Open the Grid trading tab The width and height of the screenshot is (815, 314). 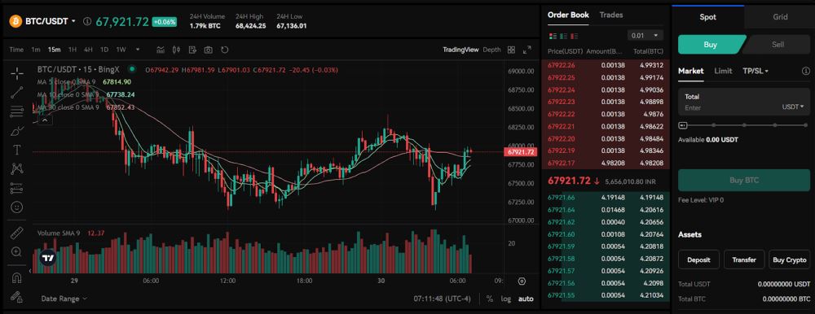[780, 16]
